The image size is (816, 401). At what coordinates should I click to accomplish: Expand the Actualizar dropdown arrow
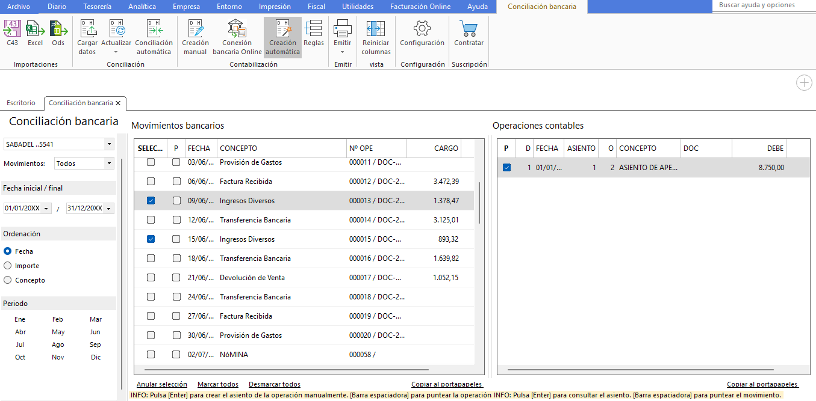coord(116,52)
